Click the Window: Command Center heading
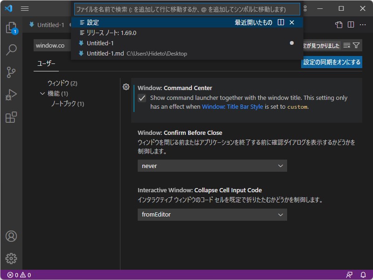 [175, 88]
